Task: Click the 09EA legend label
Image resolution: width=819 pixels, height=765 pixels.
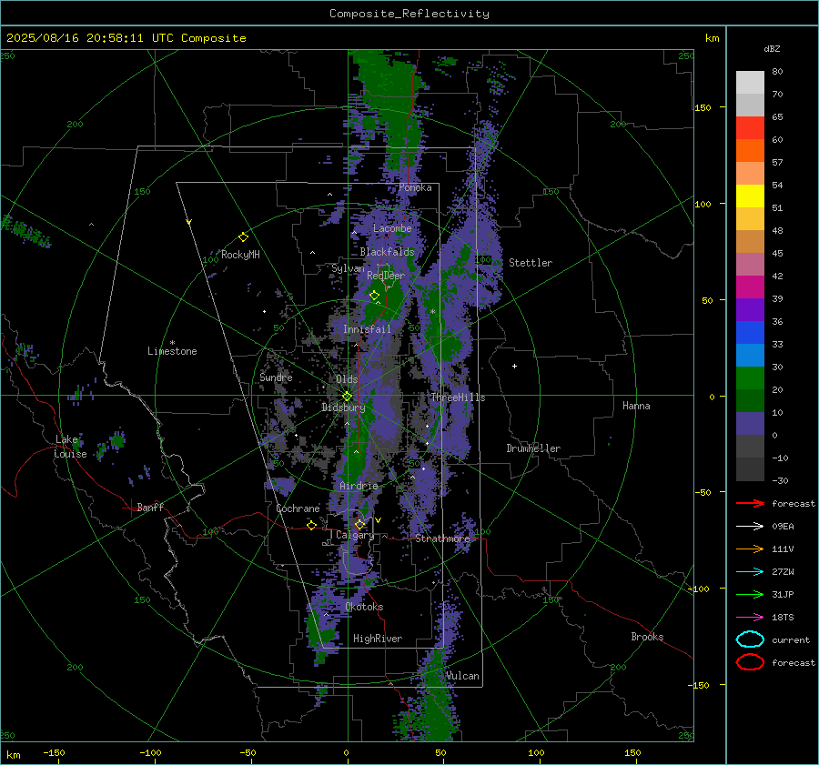Action: coord(783,527)
